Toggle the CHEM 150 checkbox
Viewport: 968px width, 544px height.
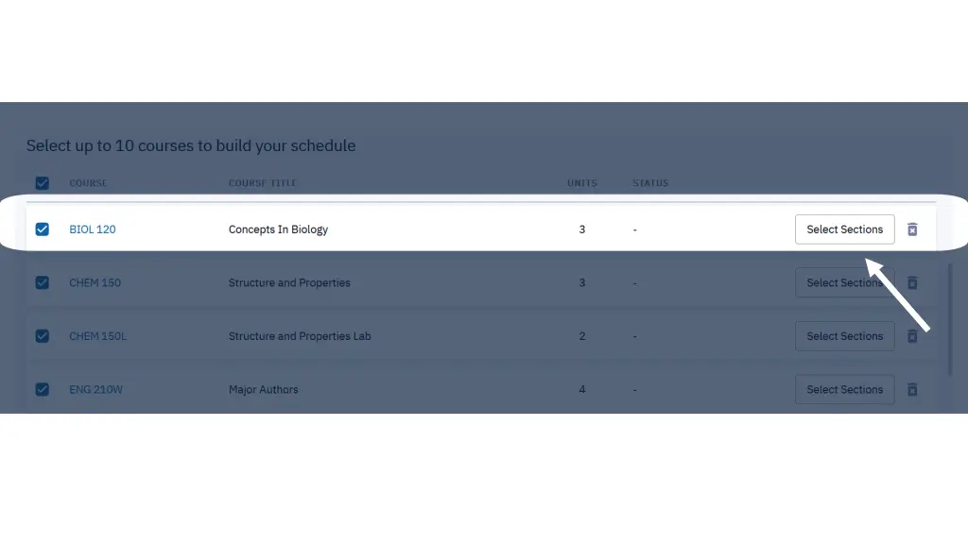(42, 282)
